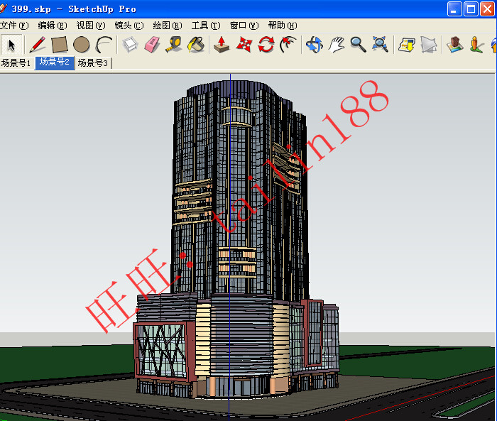
Task: Select the Rotate tool
Action: click(266, 45)
